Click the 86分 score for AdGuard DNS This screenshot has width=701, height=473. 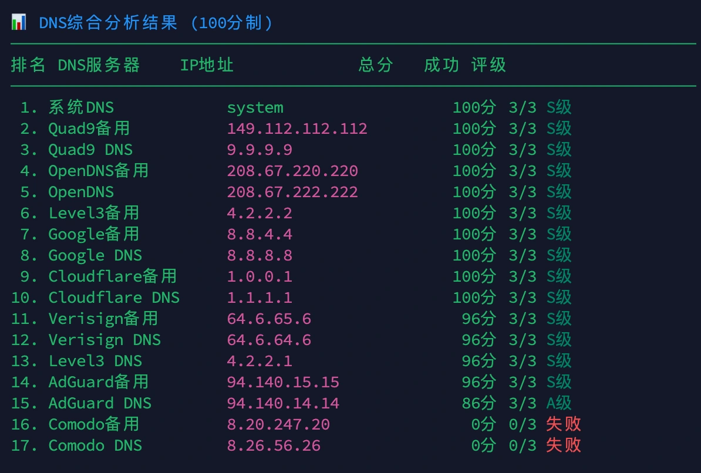479,404
